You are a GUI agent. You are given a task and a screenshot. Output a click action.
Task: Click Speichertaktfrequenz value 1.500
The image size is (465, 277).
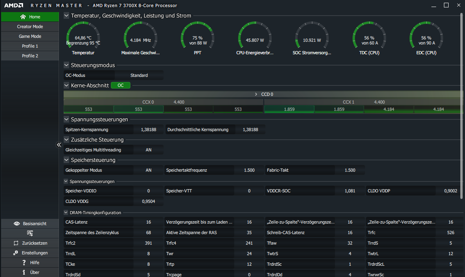[x=249, y=170]
